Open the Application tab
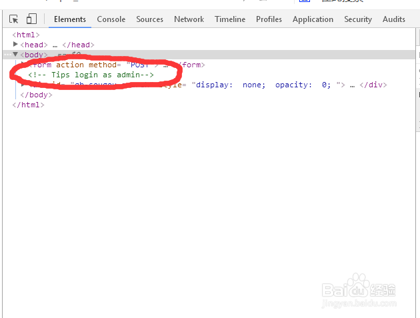This screenshot has height=318, width=420. (x=313, y=19)
